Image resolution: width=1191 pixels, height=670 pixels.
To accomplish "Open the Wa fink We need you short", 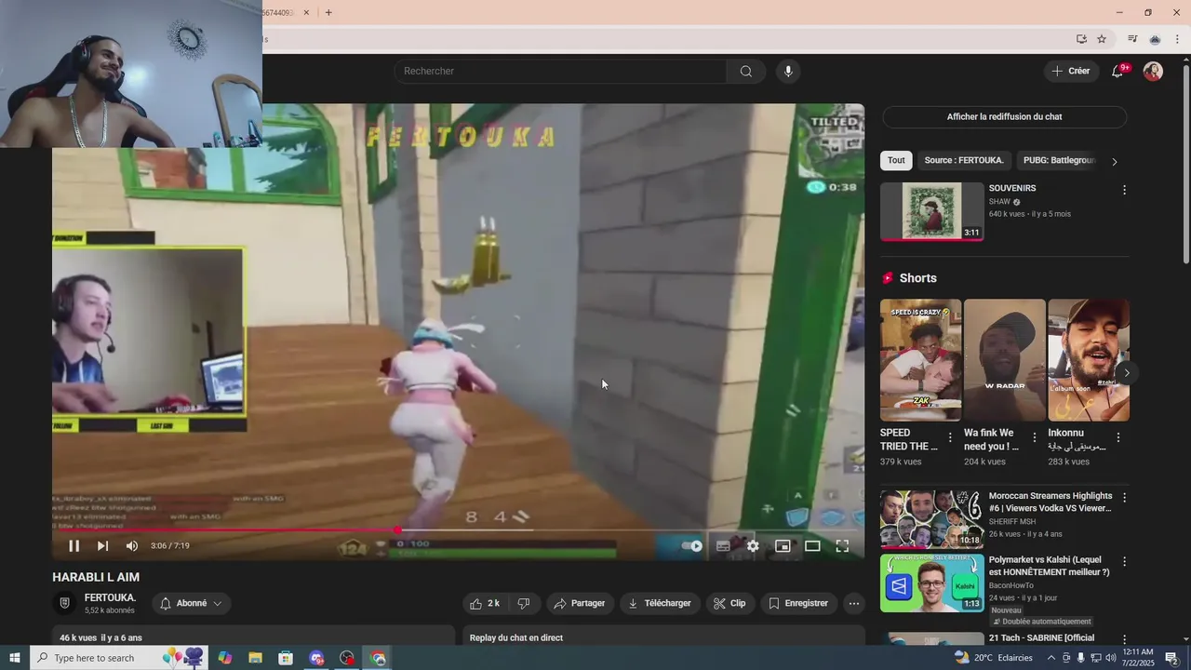I will pos(1004,360).
